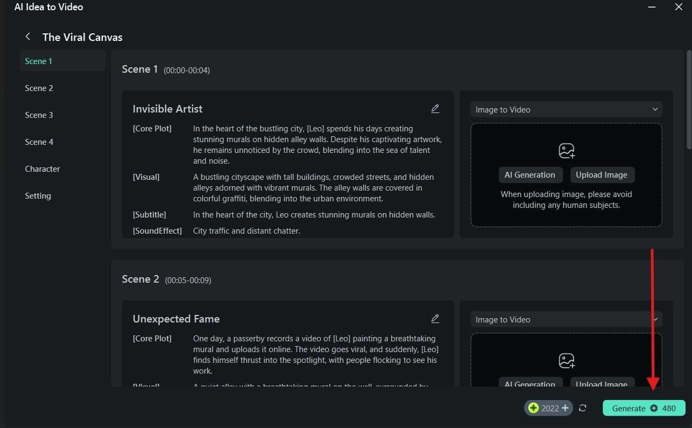
Task: Minimize the AI Idea to Video window
Action: (x=652, y=8)
